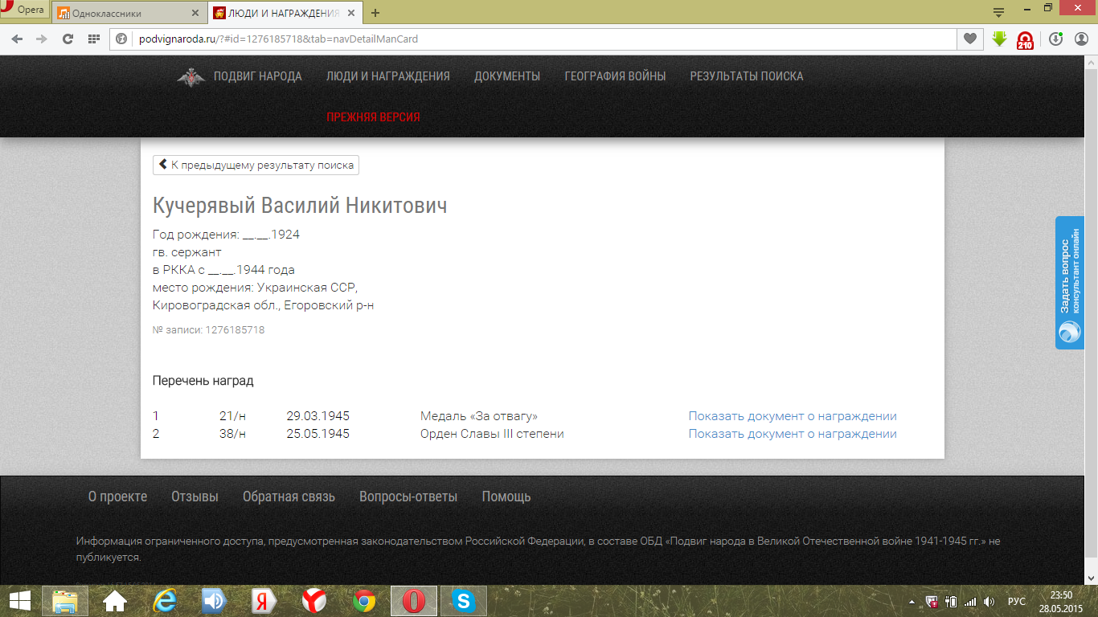Click the browser reload page icon

68,39
